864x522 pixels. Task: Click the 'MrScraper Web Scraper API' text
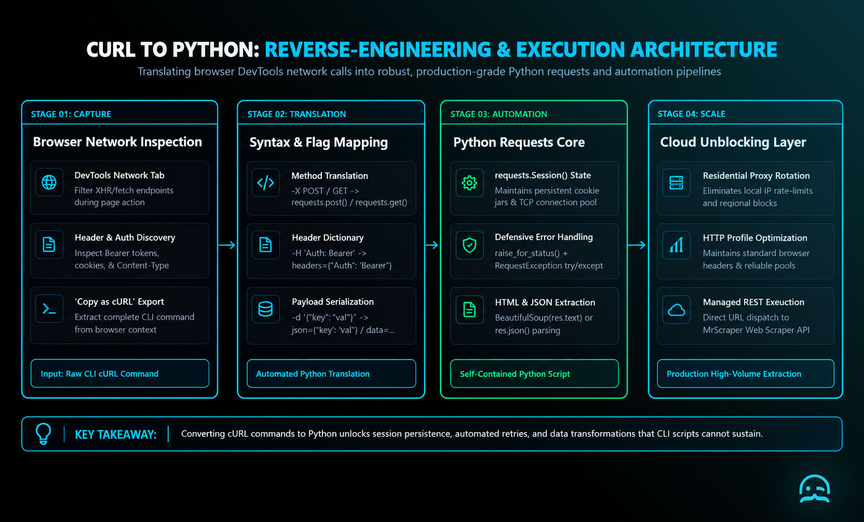click(x=756, y=330)
